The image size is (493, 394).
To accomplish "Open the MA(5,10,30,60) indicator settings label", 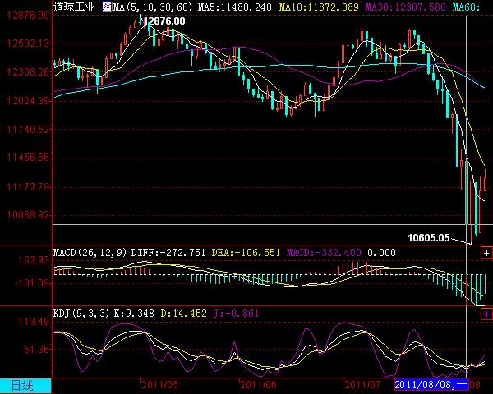I will 153,7.
